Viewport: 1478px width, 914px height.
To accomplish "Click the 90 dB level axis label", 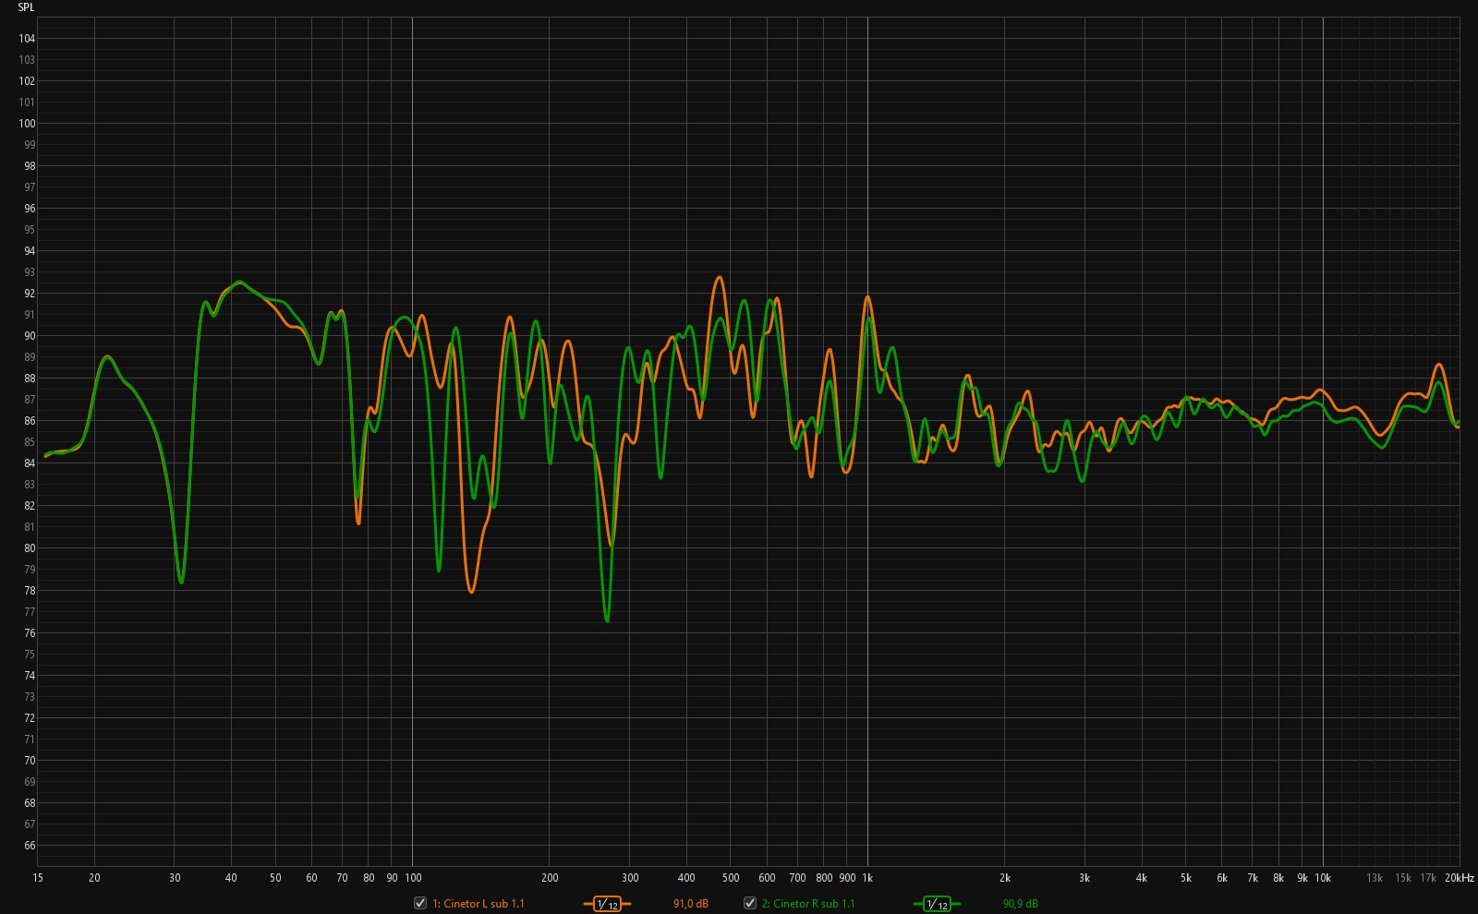I will click(x=30, y=336).
